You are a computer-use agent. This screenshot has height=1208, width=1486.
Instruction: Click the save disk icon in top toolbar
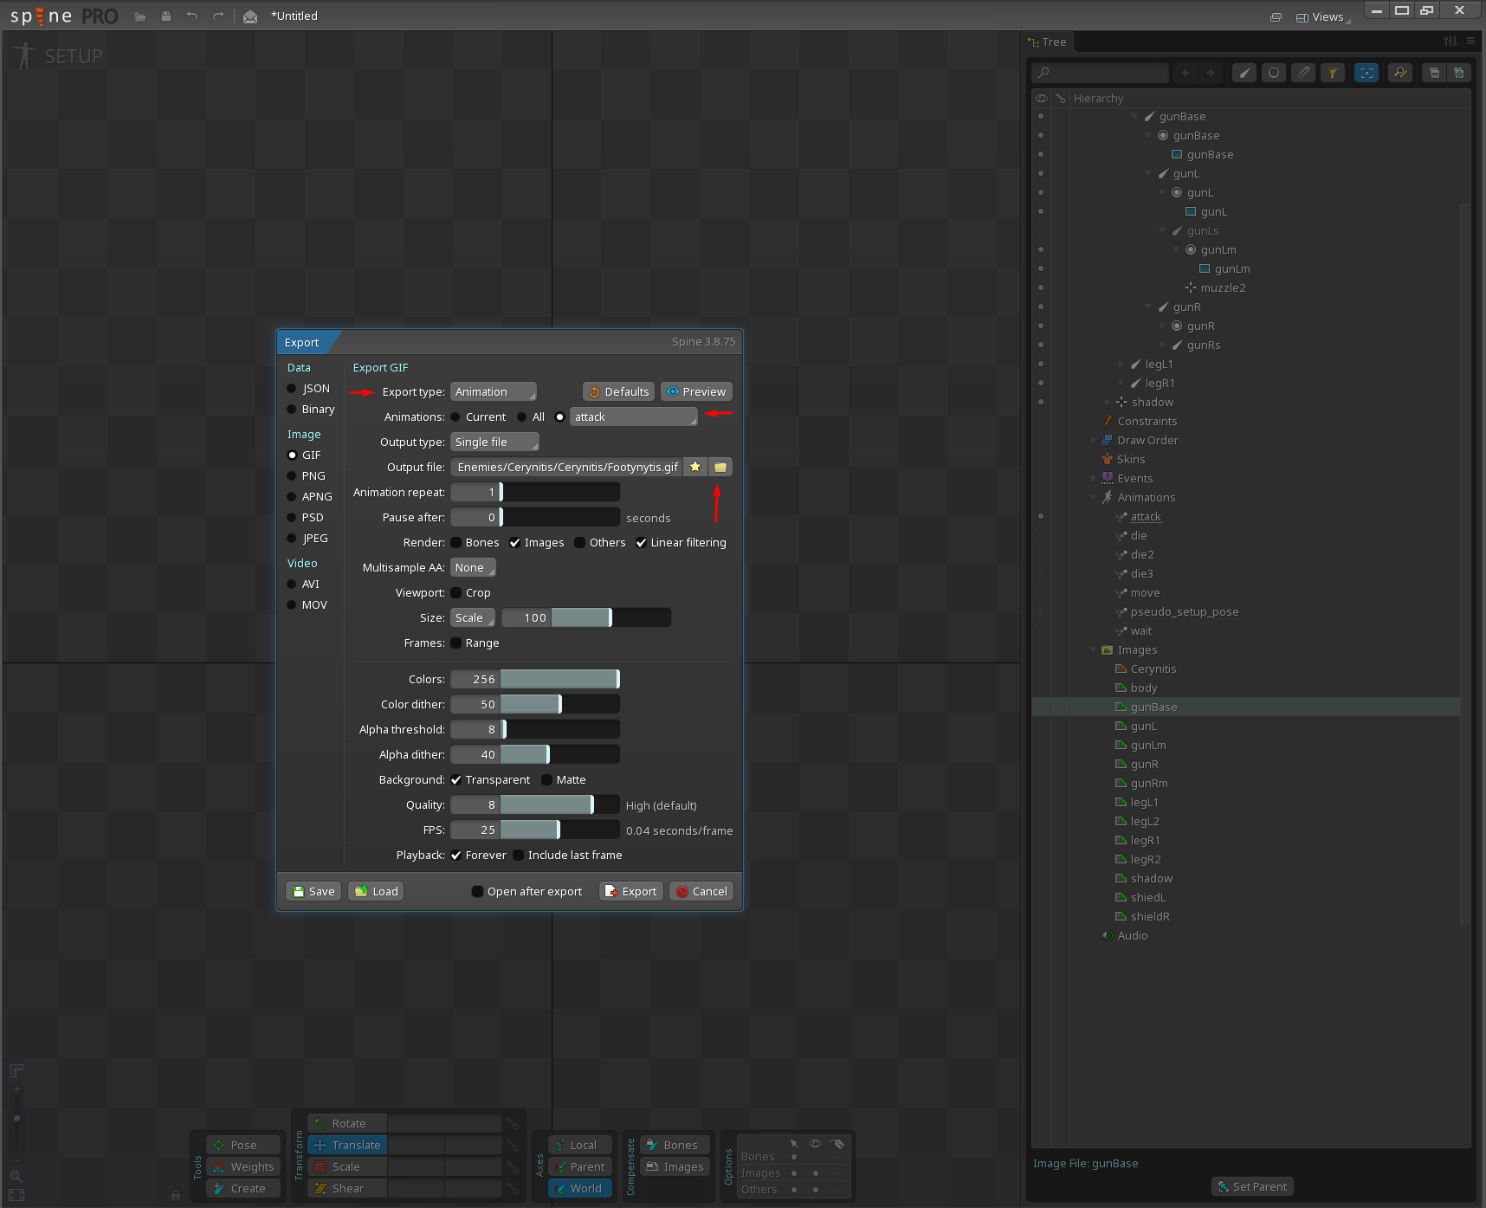(166, 16)
